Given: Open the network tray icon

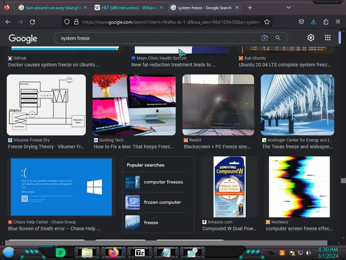Looking at the screenshot, I should coord(300,253).
